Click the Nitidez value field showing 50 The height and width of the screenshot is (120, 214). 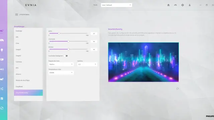coord(94,50)
